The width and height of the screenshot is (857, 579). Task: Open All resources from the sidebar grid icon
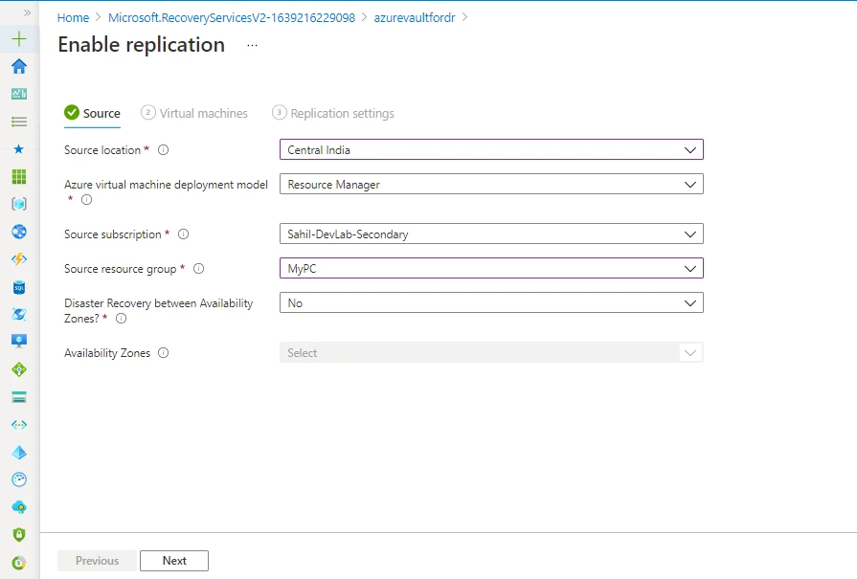pos(18,176)
